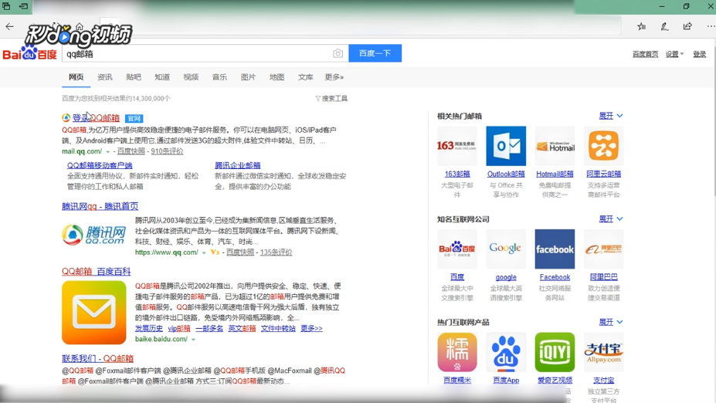Viewport: 716px width, 403px height.
Task: Click the camera image search icon
Action: 338,53
